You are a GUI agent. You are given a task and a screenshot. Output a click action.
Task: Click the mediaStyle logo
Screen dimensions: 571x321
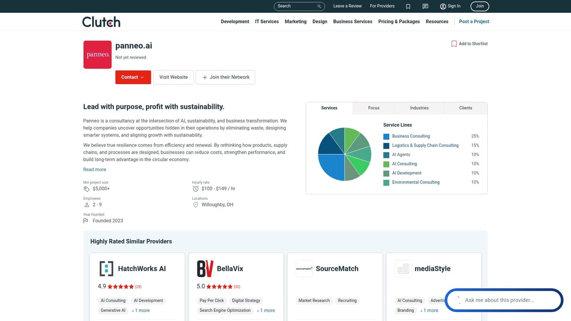tap(403, 269)
